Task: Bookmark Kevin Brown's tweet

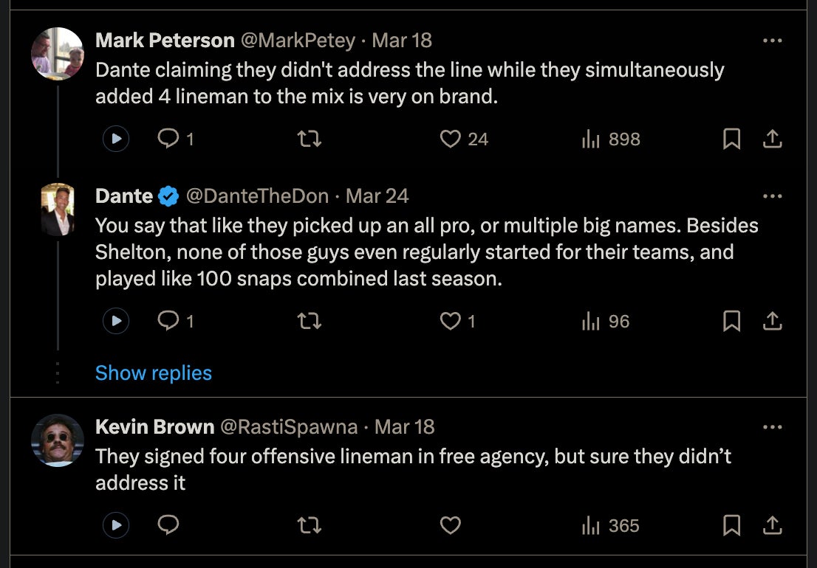Action: point(731,525)
